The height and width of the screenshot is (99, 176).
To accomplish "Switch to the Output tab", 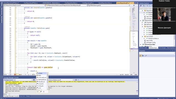I will pos(28,96).
